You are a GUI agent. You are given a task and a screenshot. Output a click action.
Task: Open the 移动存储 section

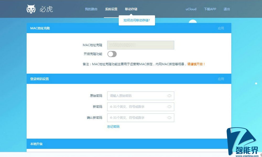(x=131, y=9)
